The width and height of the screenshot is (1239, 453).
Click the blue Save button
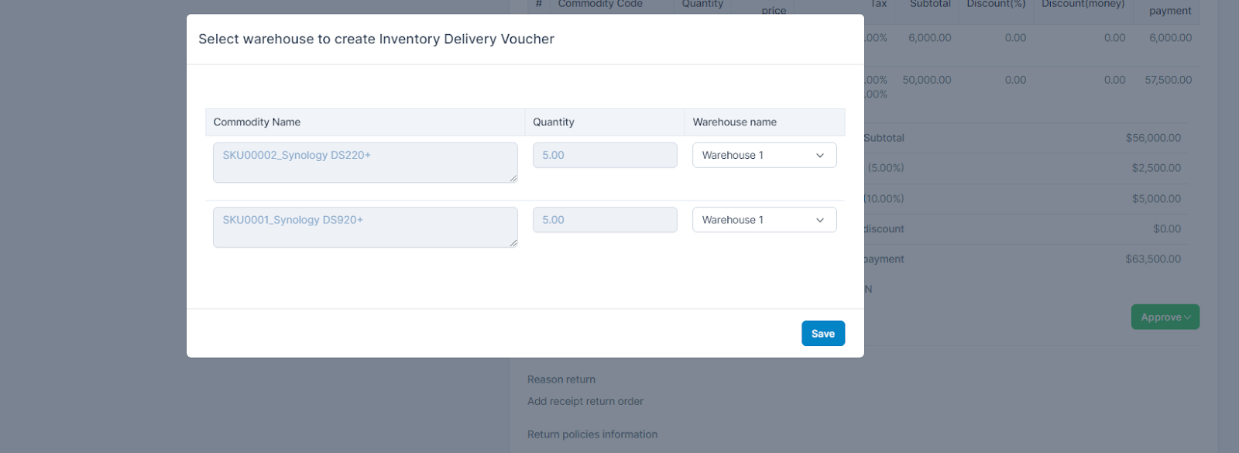[822, 334]
